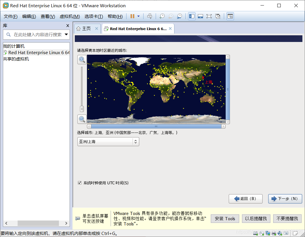Open the 亚洲/上海 timezone dropdown
This screenshot has height=237, width=305.
(x=108, y=142)
